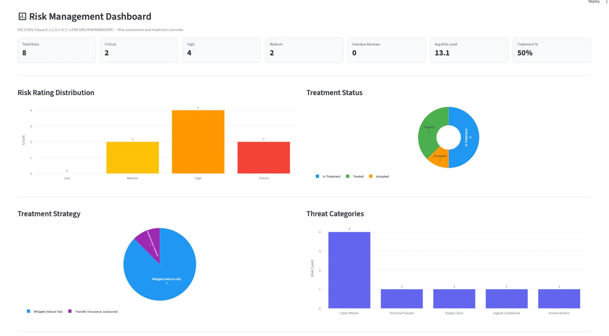Click the red Critical bar in Risk Rating Distribution

pos(263,158)
